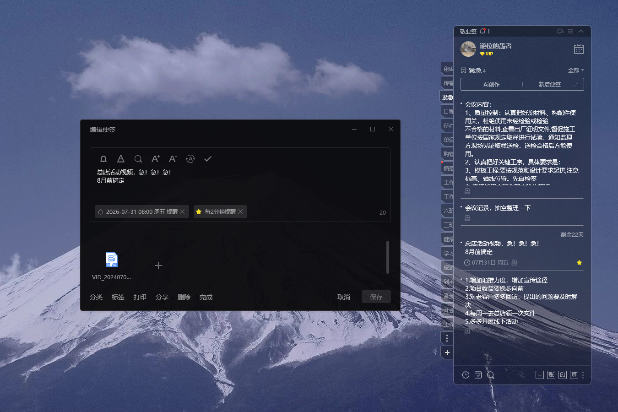Switch to the 单词 side tab
The height and width of the screenshot is (412, 618).
[448, 140]
